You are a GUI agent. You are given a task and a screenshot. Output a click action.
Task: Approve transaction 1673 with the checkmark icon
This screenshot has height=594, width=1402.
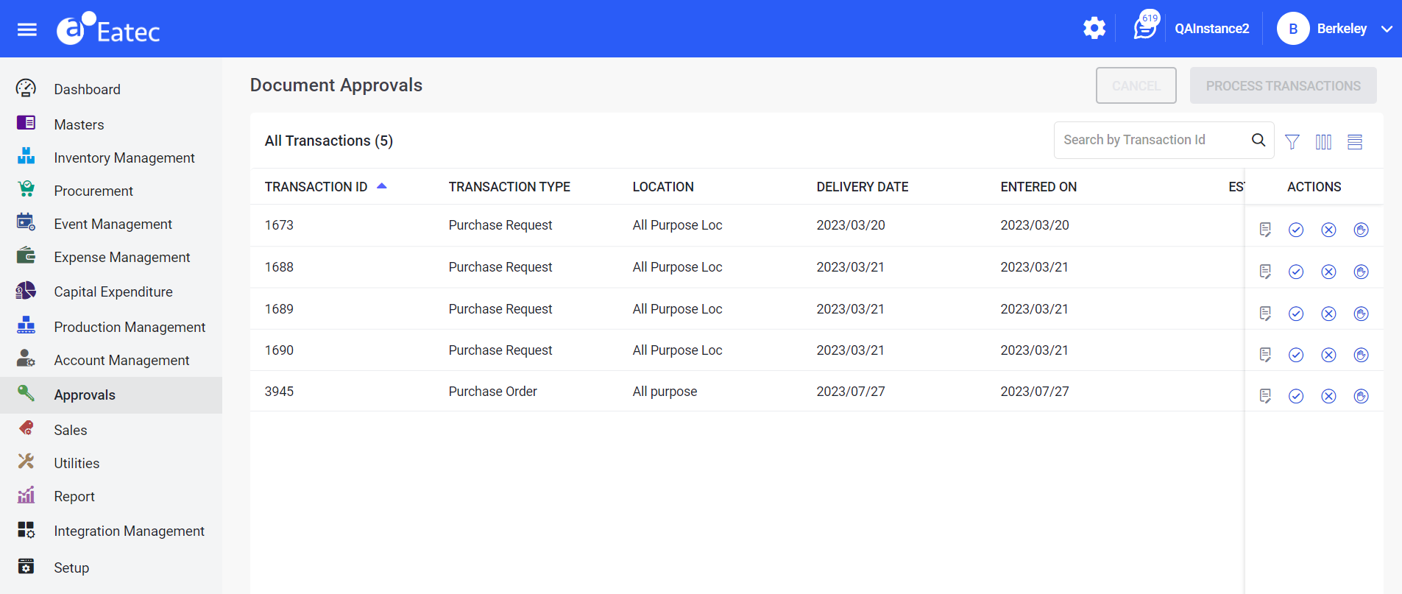1296,230
